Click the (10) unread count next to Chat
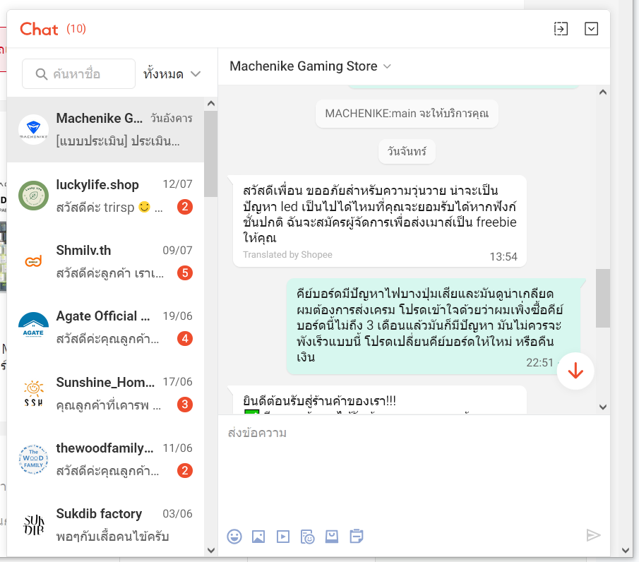This screenshot has width=639, height=562. pos(76,29)
